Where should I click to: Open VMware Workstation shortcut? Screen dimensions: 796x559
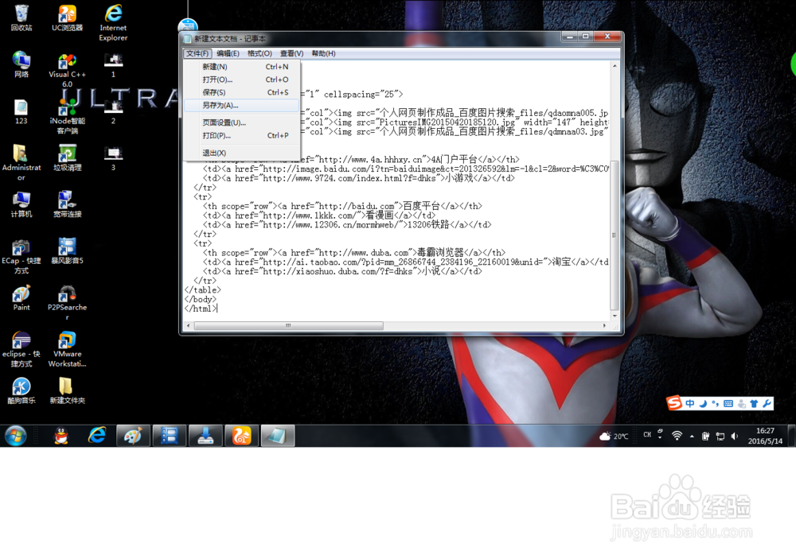[x=67, y=349]
